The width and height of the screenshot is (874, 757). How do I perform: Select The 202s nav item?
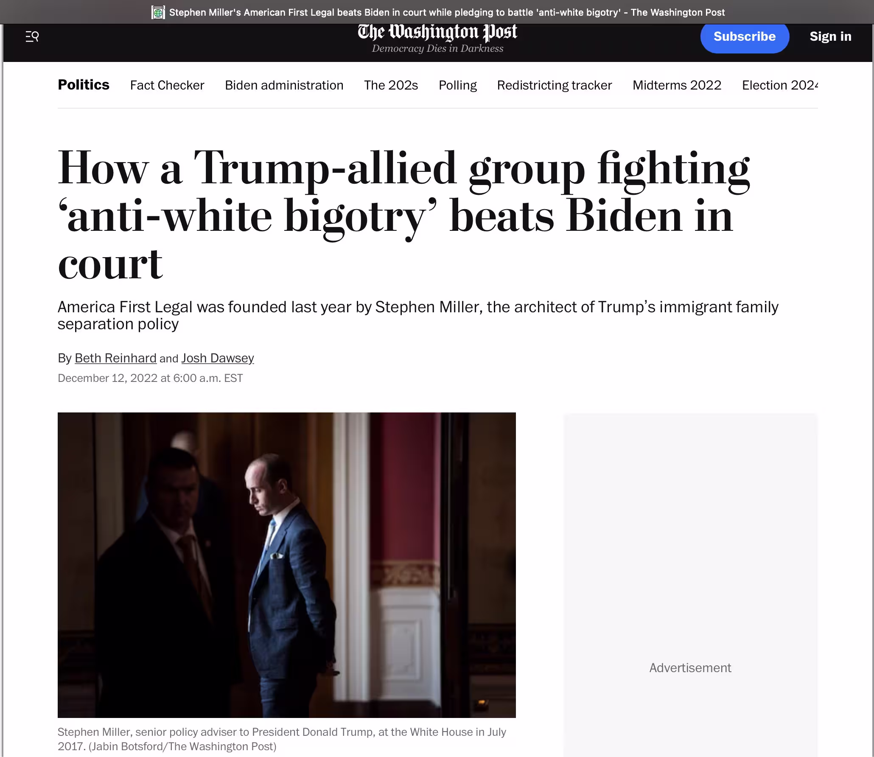pyautogui.click(x=391, y=85)
